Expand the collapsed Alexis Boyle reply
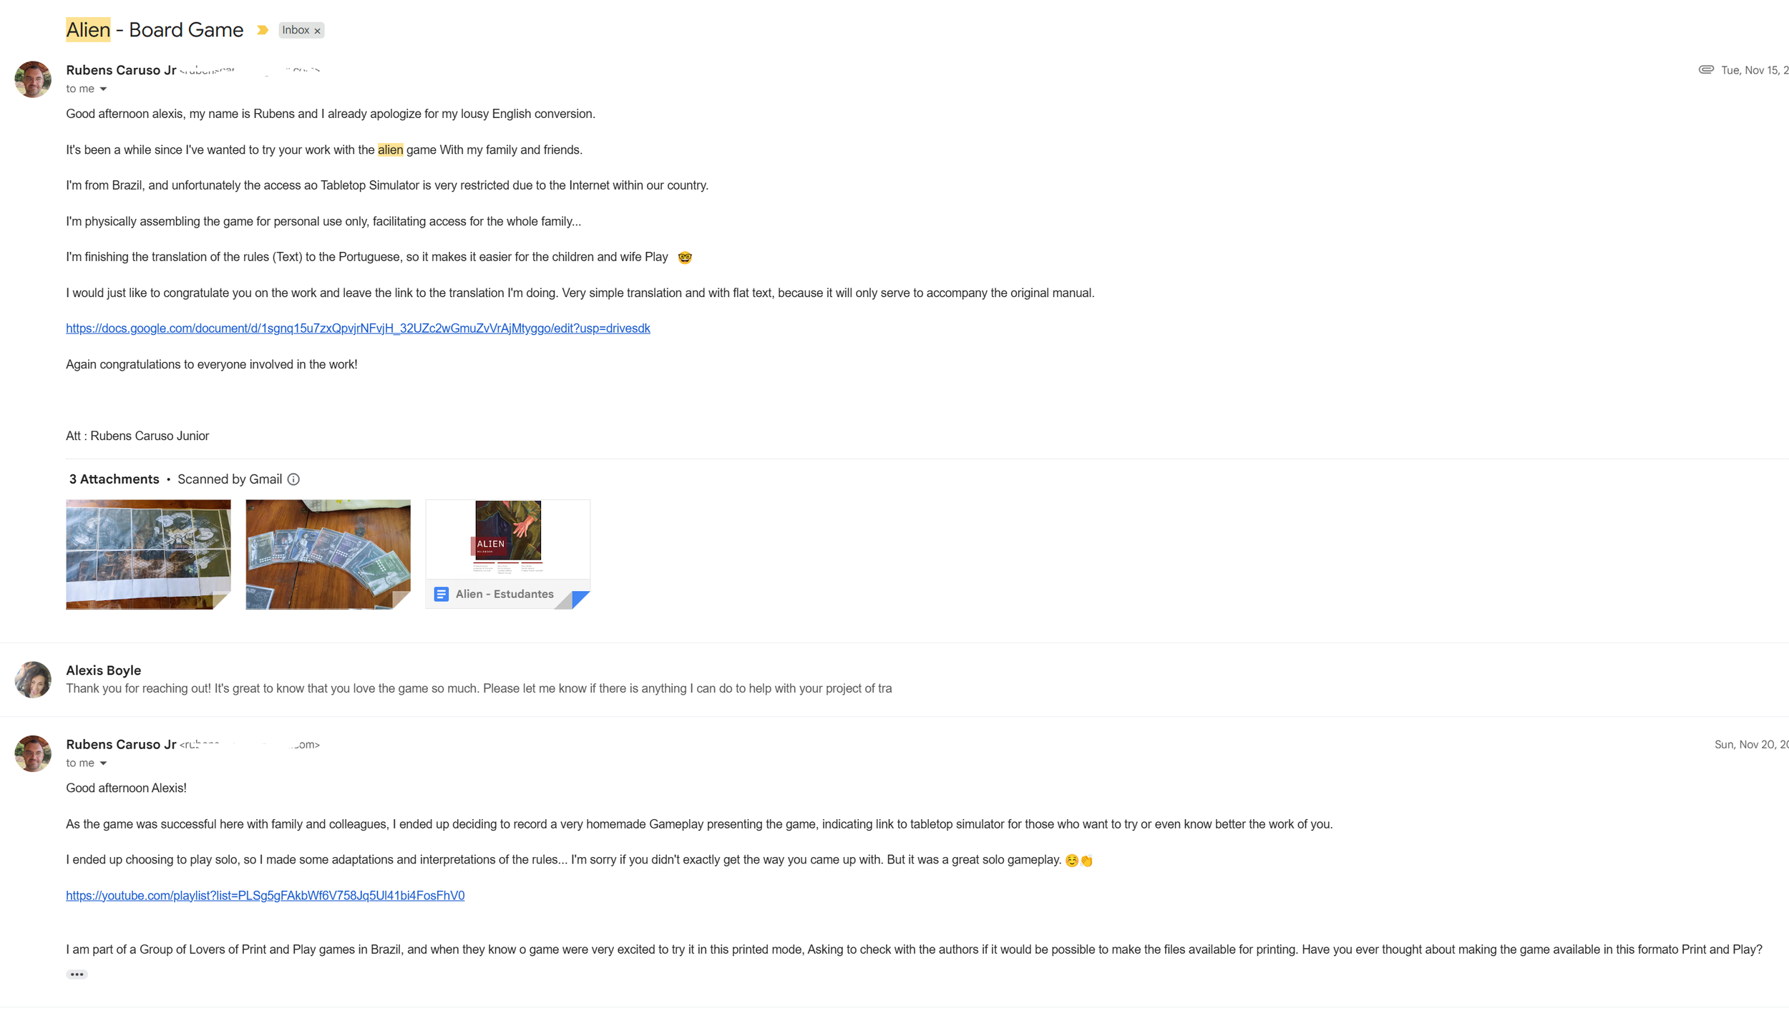Screen dimensions: 1789x1016 (478, 680)
